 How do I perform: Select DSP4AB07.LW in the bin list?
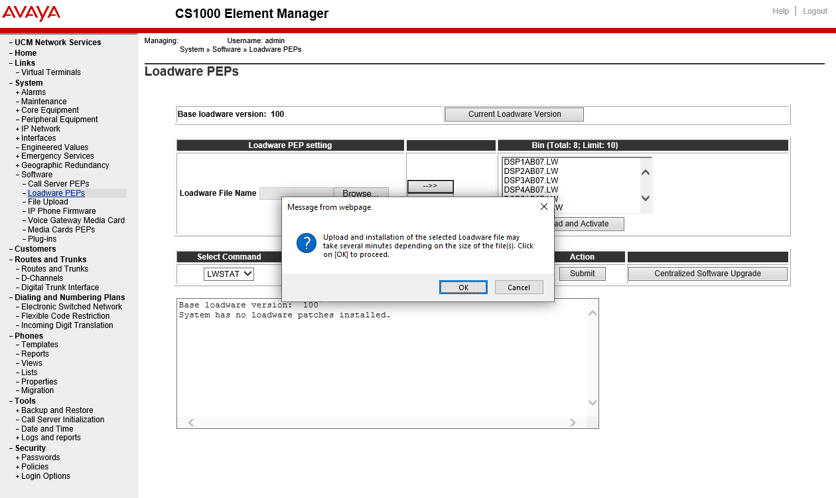(x=531, y=190)
